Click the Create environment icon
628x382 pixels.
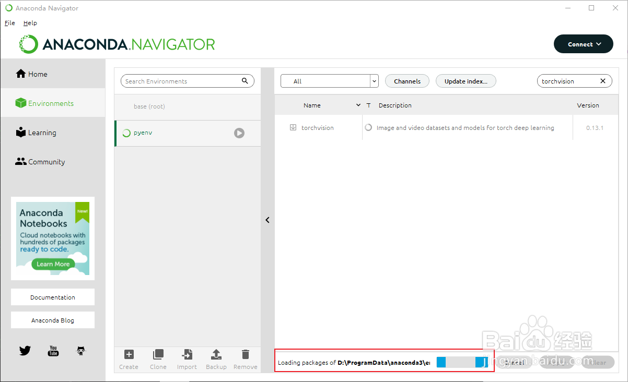[x=129, y=355]
